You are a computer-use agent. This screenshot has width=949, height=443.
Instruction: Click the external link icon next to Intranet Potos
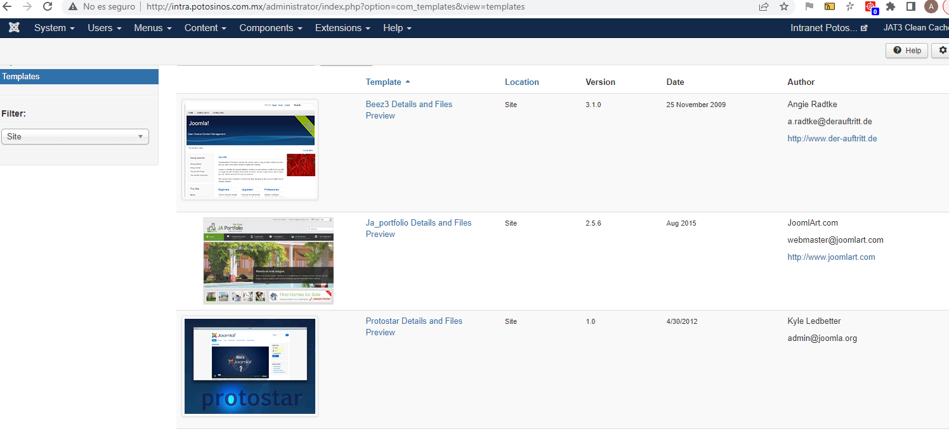864,28
